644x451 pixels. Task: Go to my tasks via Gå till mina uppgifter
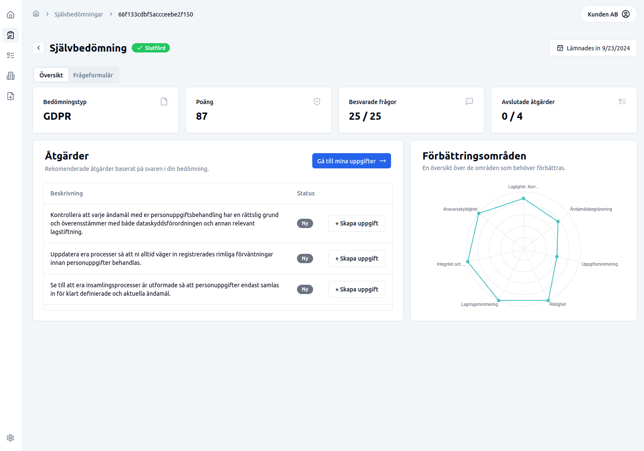352,161
